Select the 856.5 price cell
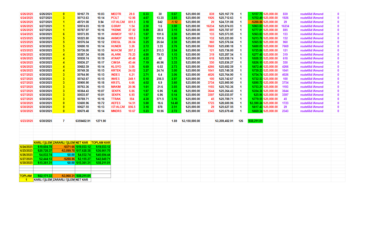Viewport: 367px width, 250px height. [132, 107]
